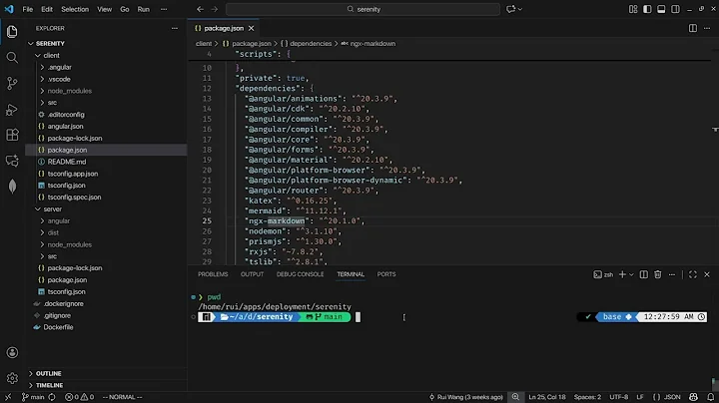Close the package.json editor tab

[251, 28]
